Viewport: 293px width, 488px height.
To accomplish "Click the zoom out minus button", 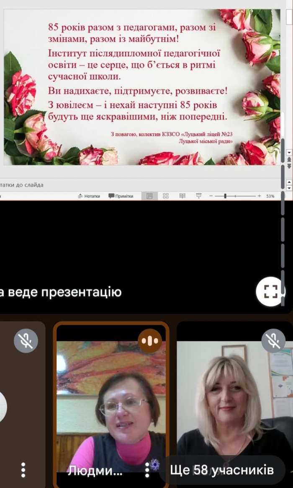I will [211, 196].
